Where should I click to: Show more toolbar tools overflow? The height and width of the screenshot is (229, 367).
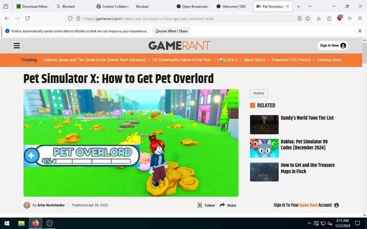(x=350, y=18)
